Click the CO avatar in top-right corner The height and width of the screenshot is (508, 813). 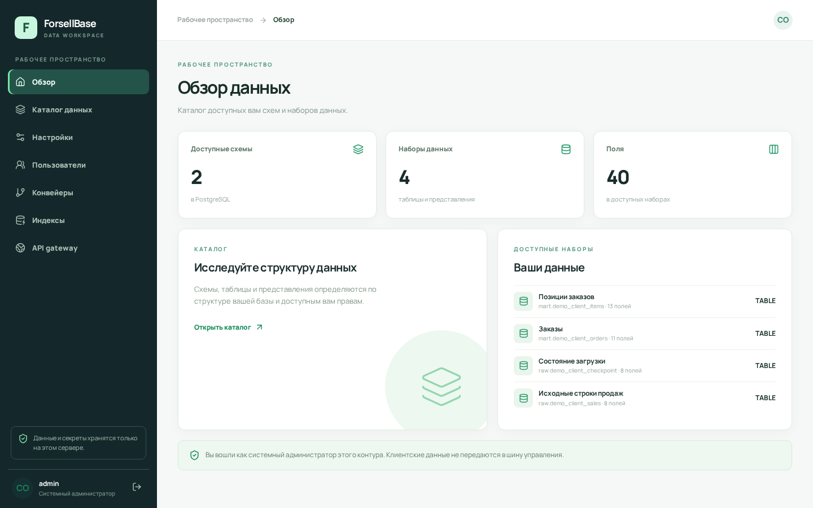coord(783,20)
